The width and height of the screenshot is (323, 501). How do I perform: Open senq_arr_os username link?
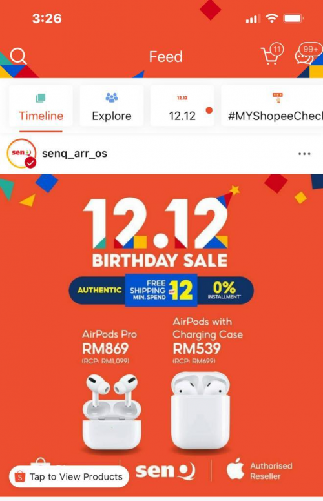click(74, 154)
